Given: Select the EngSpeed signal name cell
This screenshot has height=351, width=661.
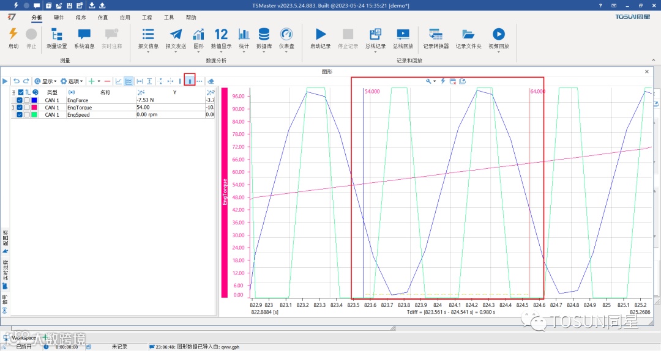Looking at the screenshot, I should pos(78,115).
